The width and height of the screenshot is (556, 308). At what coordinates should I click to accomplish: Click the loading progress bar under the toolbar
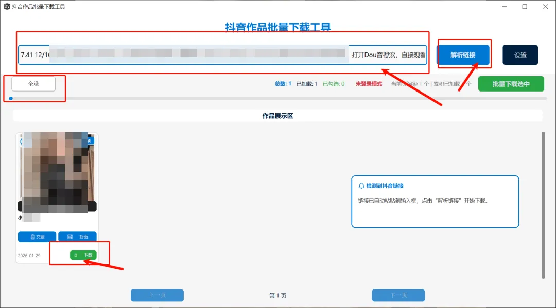(x=278, y=98)
